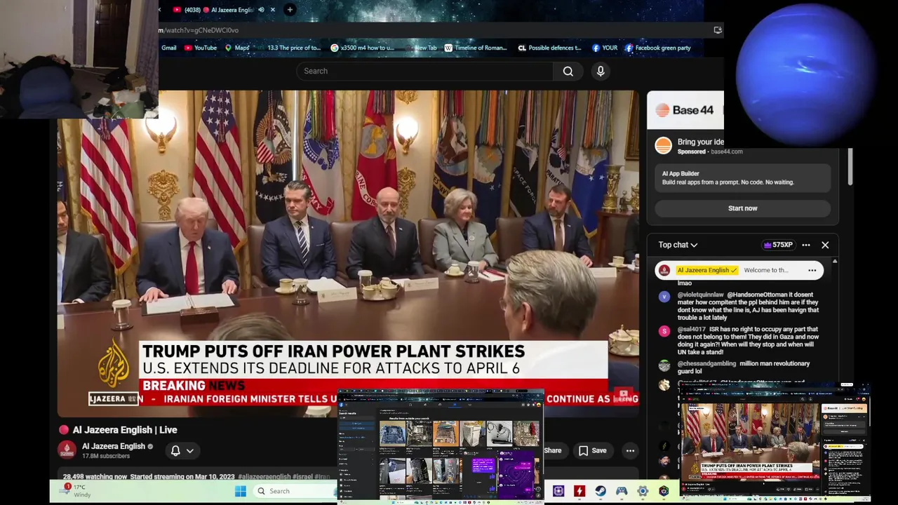Click @sal4017 username in chat
898x505 pixels.
(x=692, y=329)
